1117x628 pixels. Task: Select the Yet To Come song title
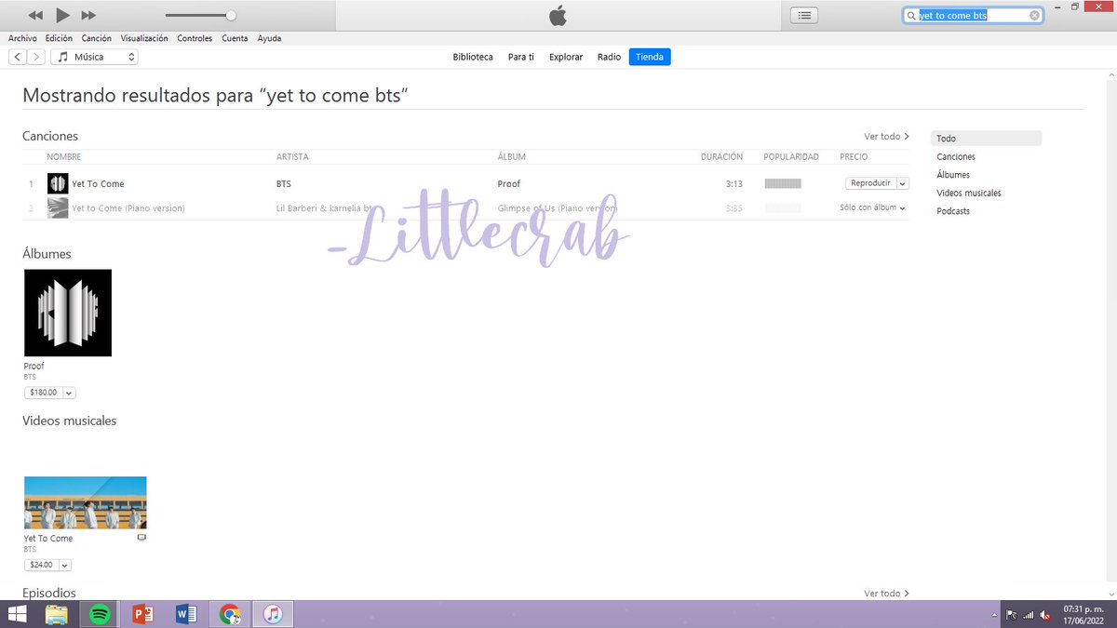click(x=98, y=184)
